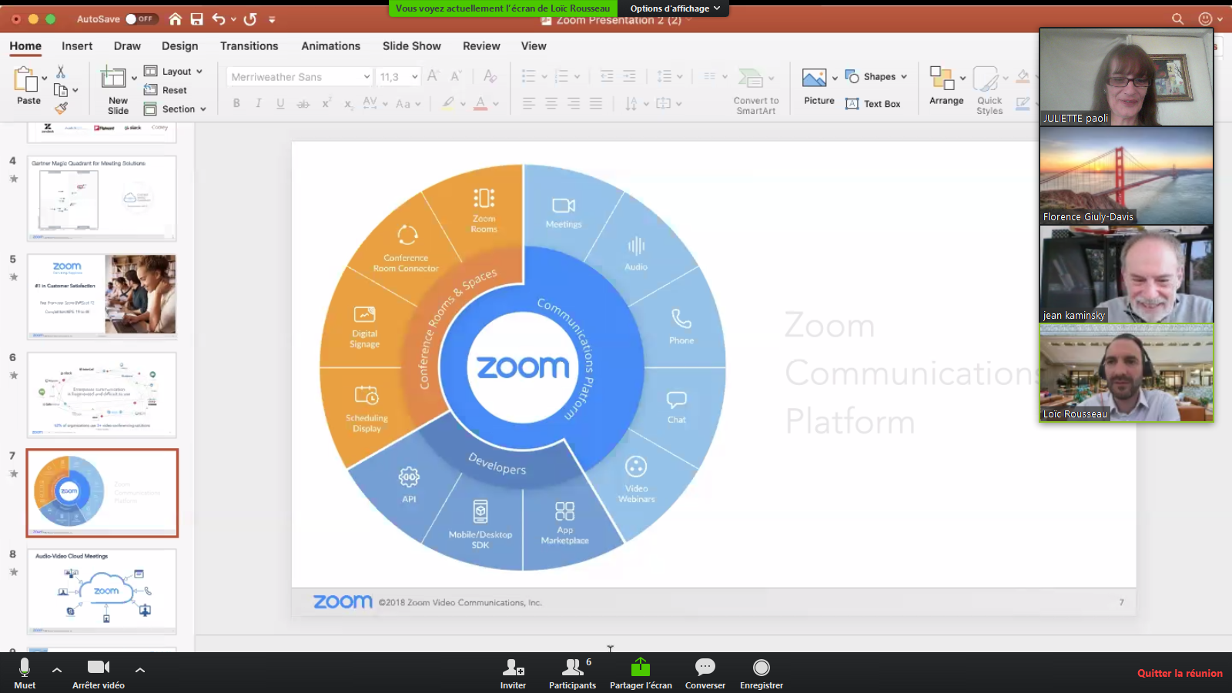Toggle Align Right paragraph setting
This screenshot has width=1232, height=693.
[574, 103]
